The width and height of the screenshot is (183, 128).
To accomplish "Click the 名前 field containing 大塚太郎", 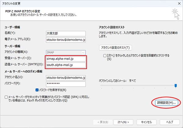I will (x=65, y=33).
